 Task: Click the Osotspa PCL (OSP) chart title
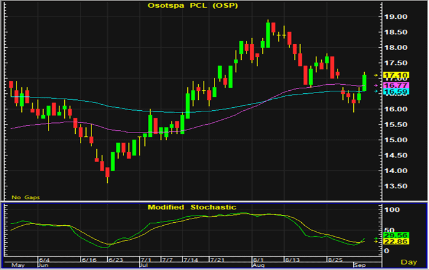191,5
